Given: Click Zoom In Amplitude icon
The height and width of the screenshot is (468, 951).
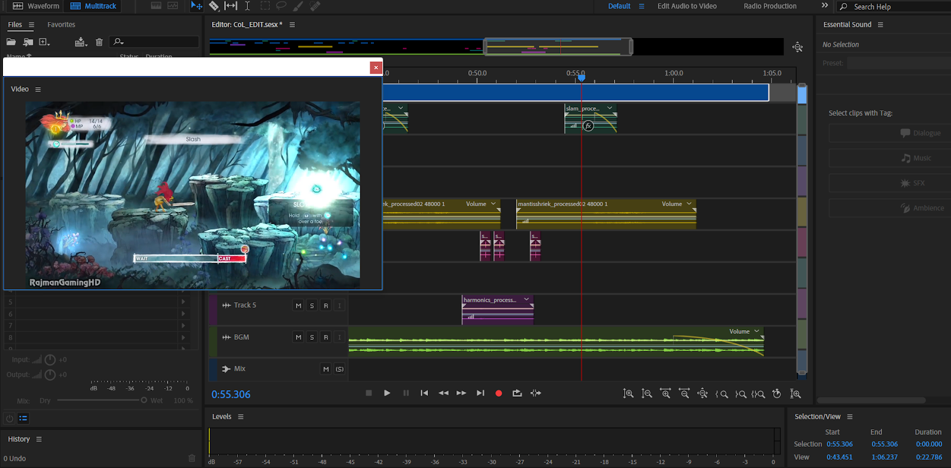Looking at the screenshot, I should click(x=628, y=393).
